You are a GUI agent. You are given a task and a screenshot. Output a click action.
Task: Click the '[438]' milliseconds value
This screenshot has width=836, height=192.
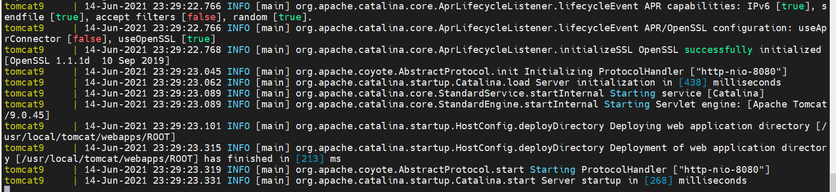point(693,83)
